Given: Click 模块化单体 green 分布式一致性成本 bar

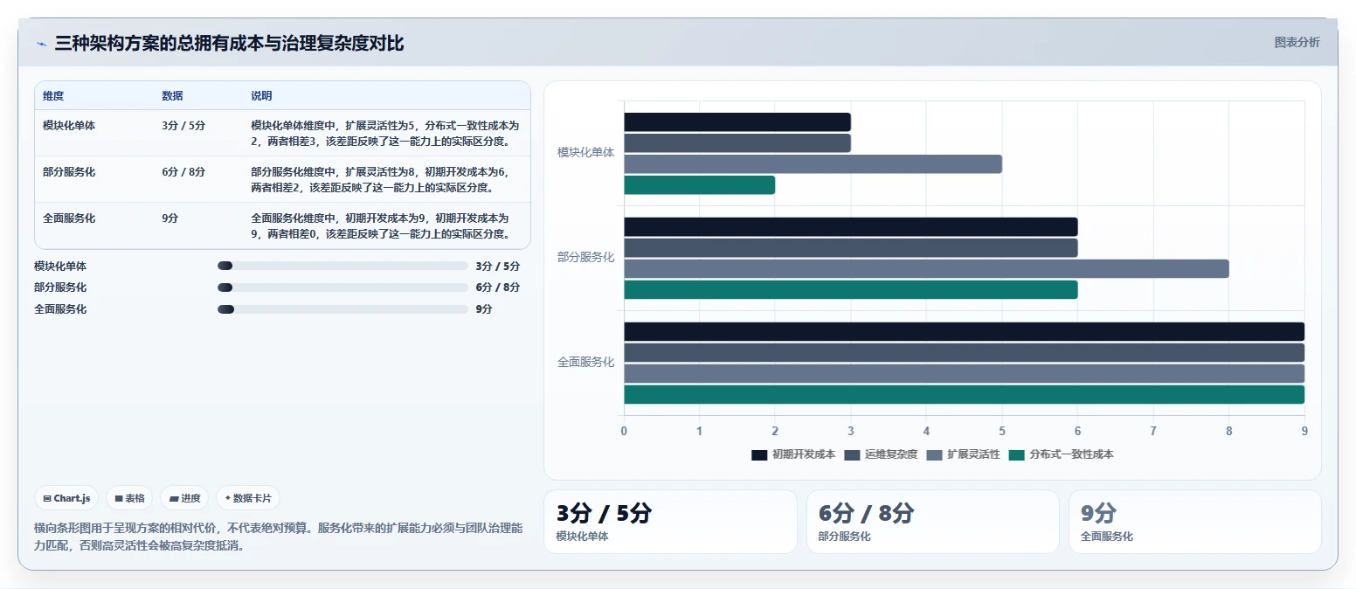Looking at the screenshot, I should click(699, 185).
